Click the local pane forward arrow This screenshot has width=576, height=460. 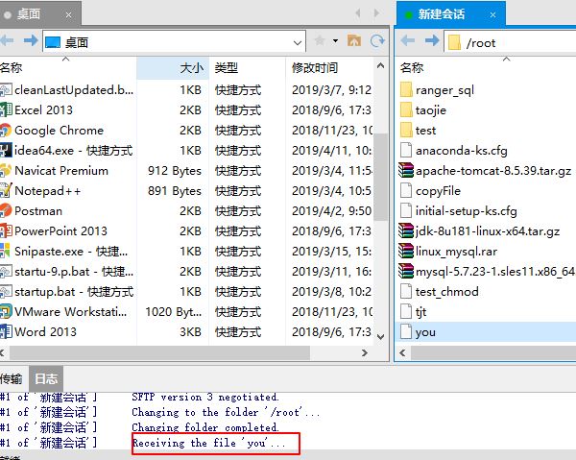coord(31,41)
